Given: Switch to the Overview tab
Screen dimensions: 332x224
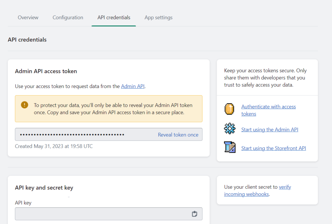Looking at the screenshot, I should pyautogui.click(x=28, y=17).
